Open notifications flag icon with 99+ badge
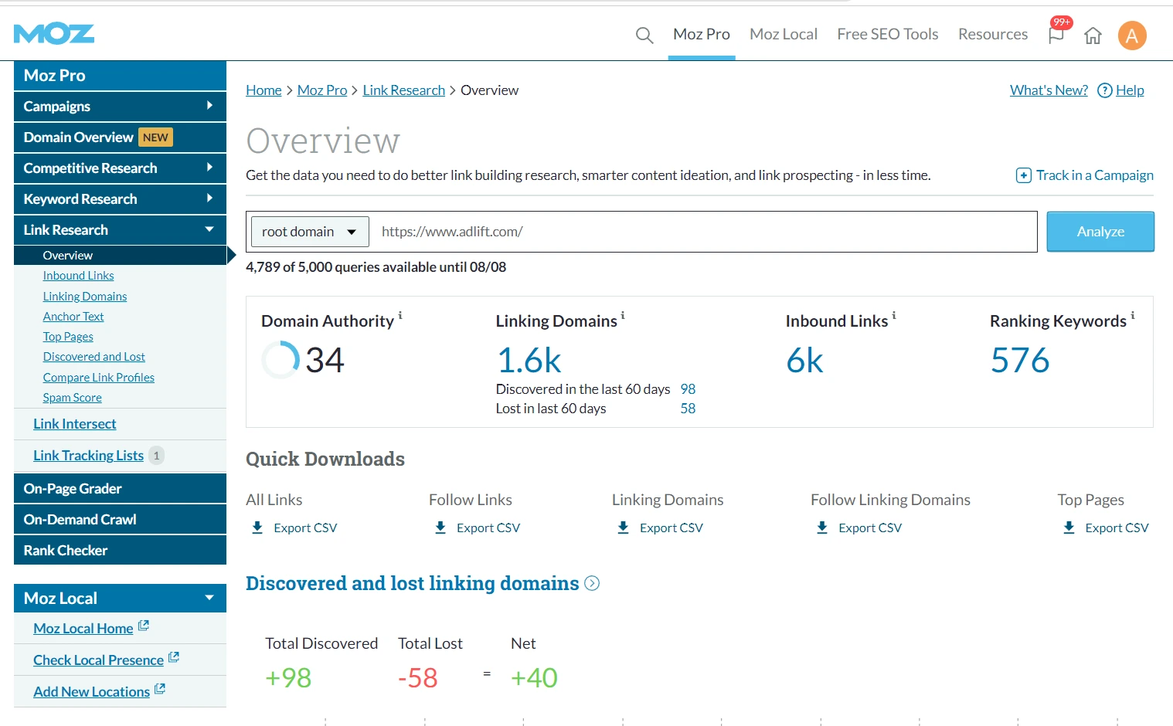The width and height of the screenshot is (1173, 726). (x=1056, y=35)
